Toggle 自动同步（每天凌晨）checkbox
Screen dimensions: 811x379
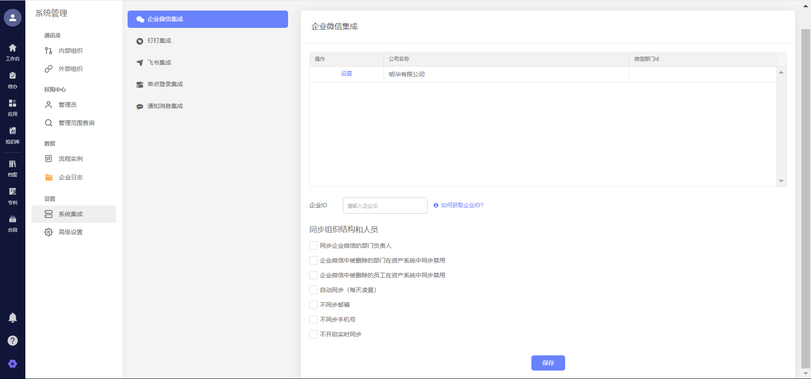click(313, 290)
